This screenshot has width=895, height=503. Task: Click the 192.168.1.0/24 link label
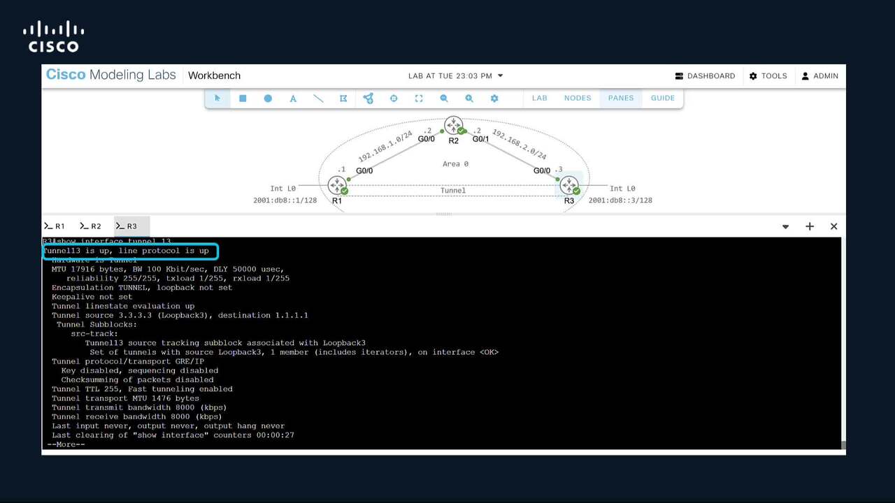[385, 146]
